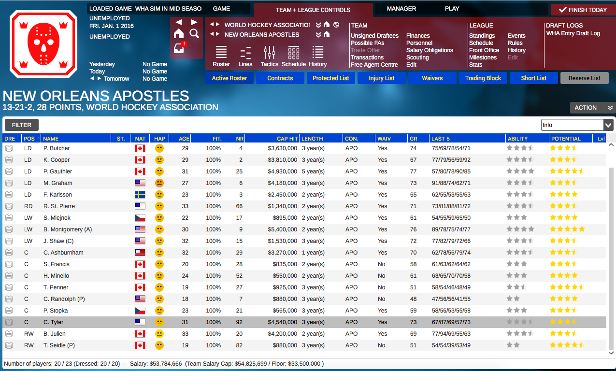Click B. Montgomery's five-star potential rating
Image resolution: width=616 pixels, height=371 pixels.
point(568,229)
